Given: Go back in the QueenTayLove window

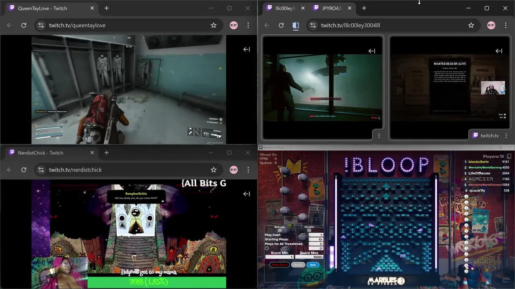Looking at the screenshot, I should (9, 25).
